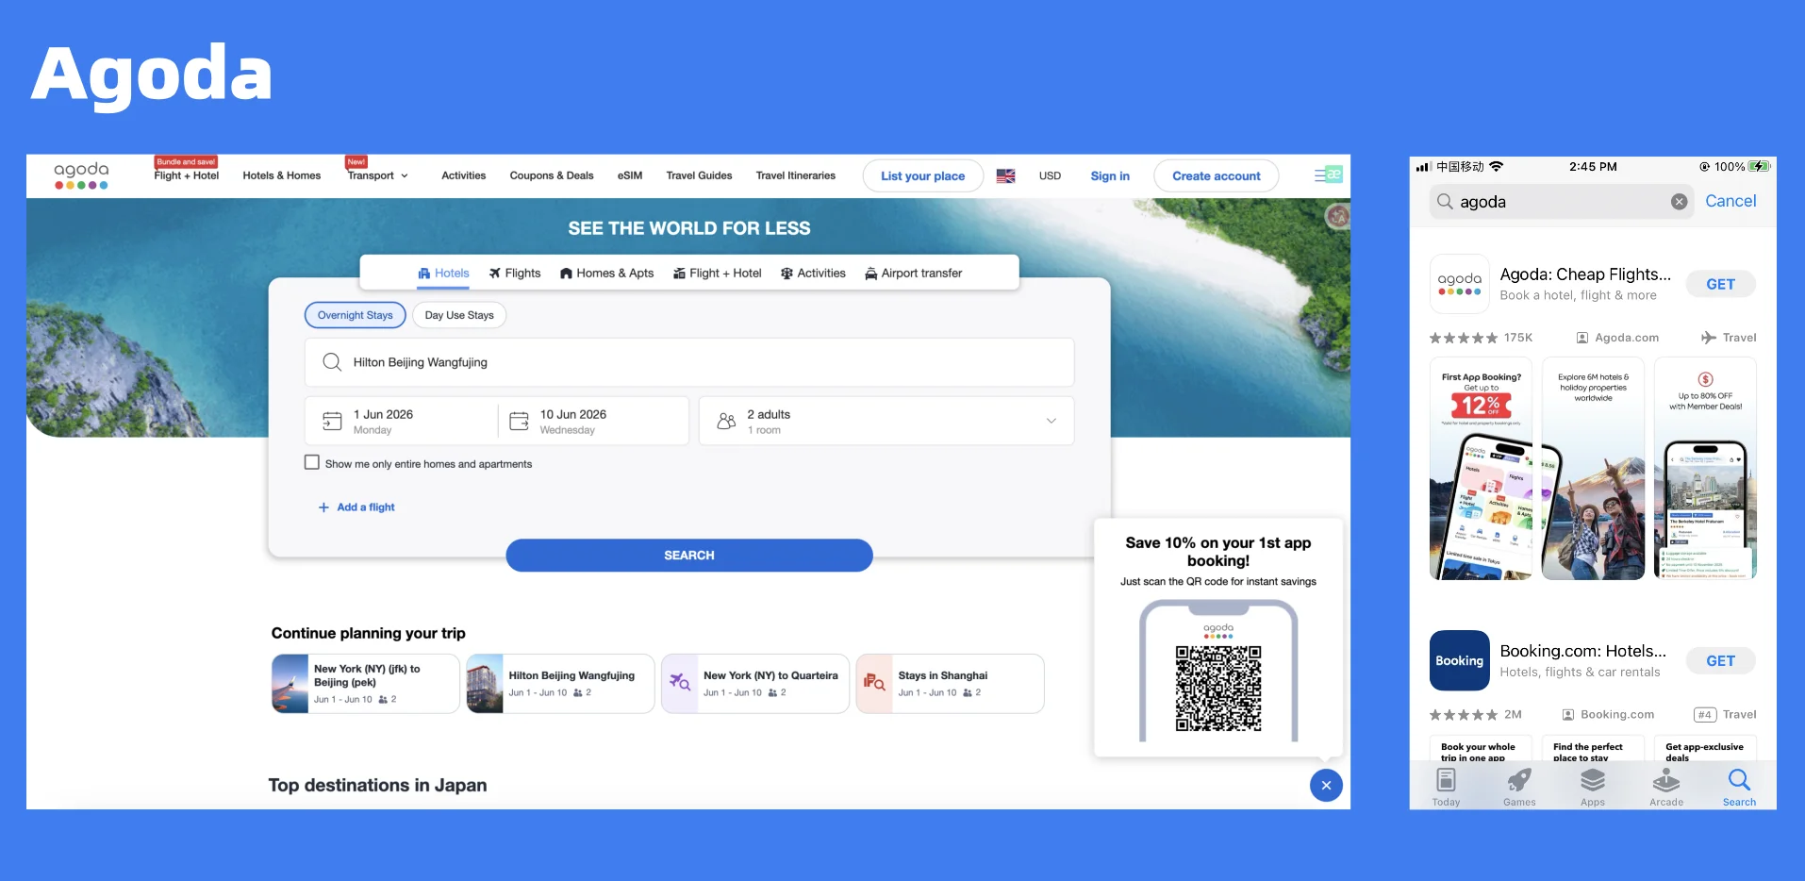This screenshot has height=881, width=1805.
Task: Click the round avatar icon on hero banner
Action: [1337, 217]
